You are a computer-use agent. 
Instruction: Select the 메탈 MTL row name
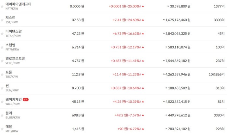tap(9, 127)
